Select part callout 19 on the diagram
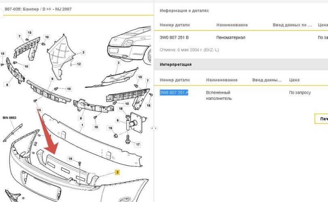 (x=70, y=159)
